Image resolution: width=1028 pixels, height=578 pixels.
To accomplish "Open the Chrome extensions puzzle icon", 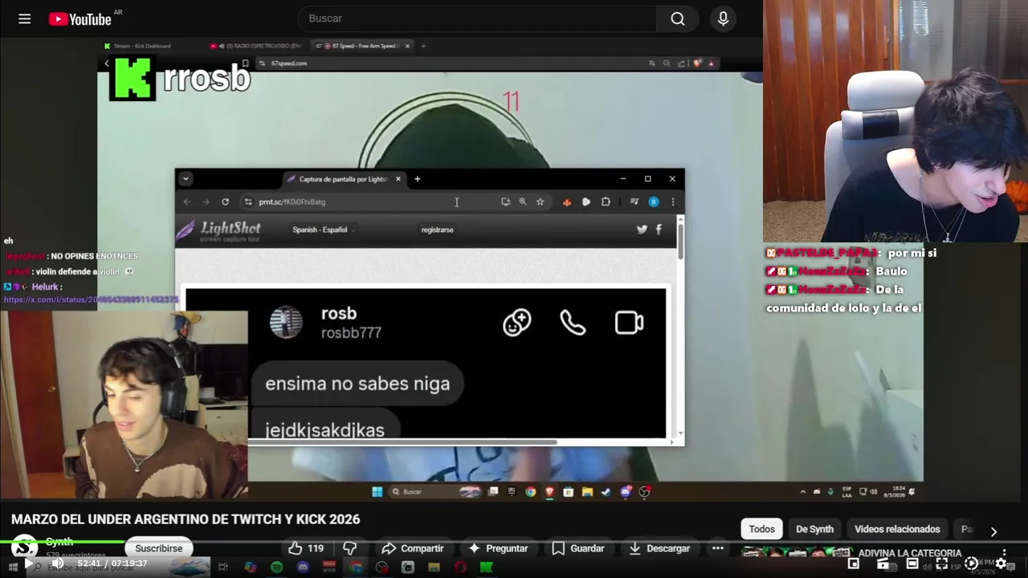I will (606, 201).
